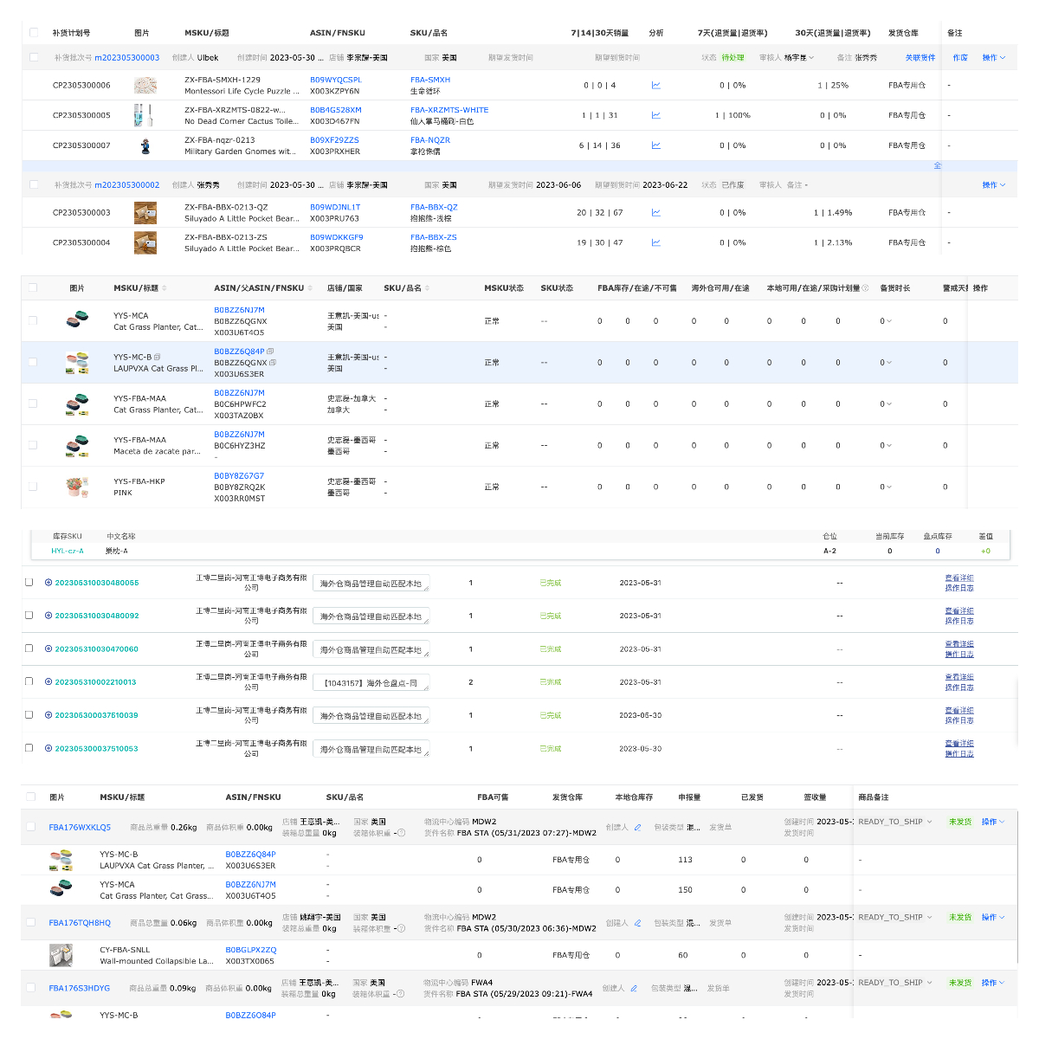Open sales trend chart for CP2305300007
This screenshot has width=1039, height=1039.
pos(655,145)
